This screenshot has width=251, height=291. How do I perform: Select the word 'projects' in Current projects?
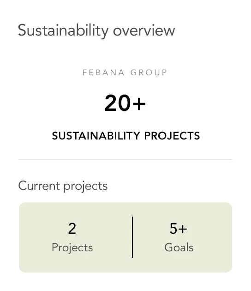click(85, 186)
